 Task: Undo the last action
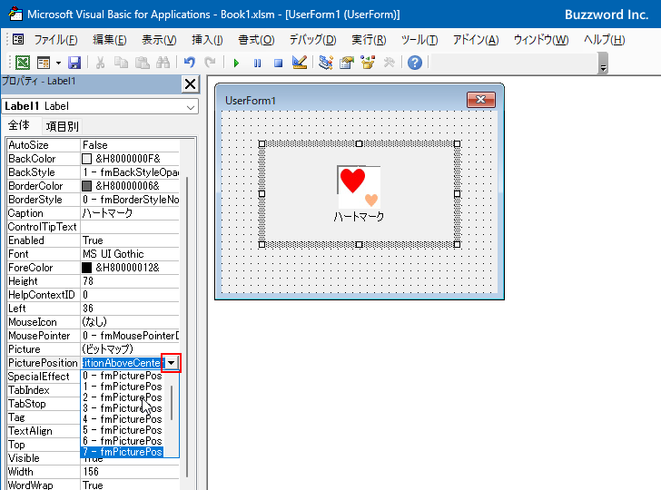coord(190,63)
